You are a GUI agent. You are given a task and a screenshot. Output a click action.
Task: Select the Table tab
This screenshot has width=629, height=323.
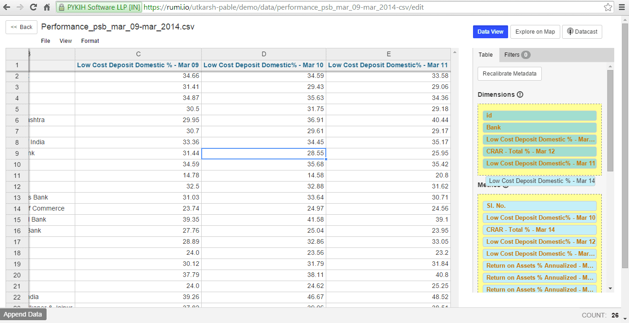click(485, 55)
